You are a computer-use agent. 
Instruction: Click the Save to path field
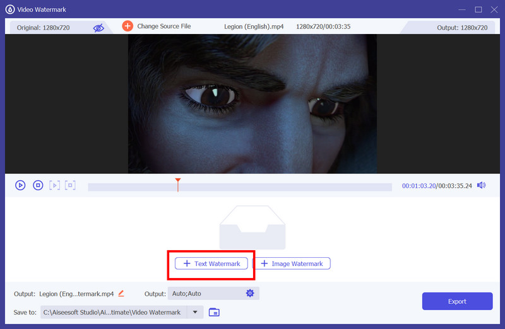click(x=114, y=312)
